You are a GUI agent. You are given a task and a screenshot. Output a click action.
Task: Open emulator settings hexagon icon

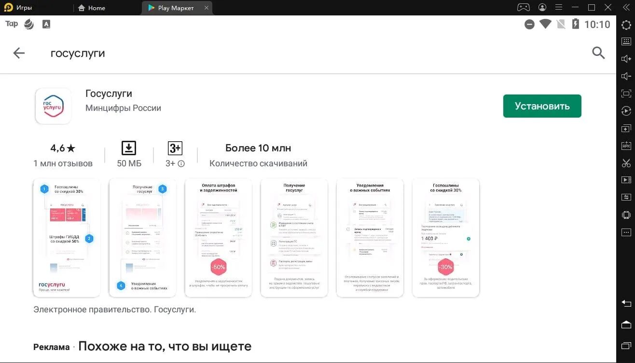click(626, 25)
